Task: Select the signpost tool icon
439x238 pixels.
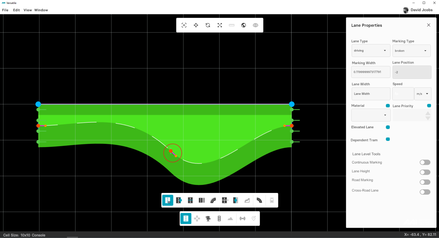Action: pos(208,219)
